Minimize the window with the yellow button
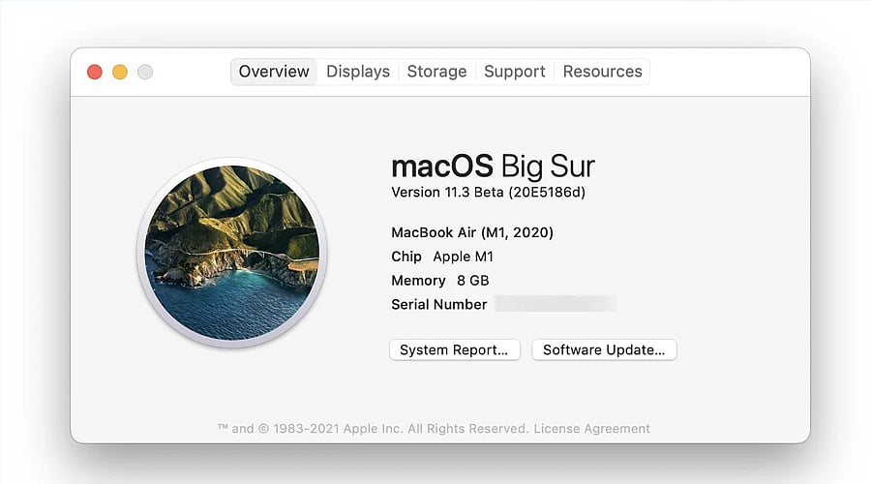Viewport: 871px width, 484px height. [120, 72]
